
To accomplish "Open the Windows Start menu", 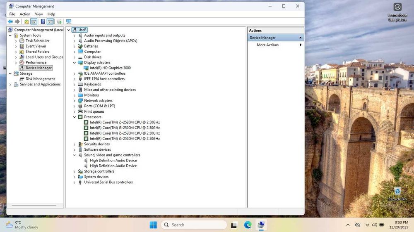I will (x=153, y=225).
